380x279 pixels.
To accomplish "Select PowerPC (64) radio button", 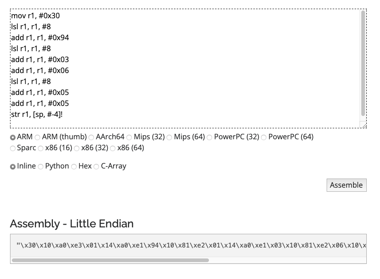I will (x=264, y=137).
